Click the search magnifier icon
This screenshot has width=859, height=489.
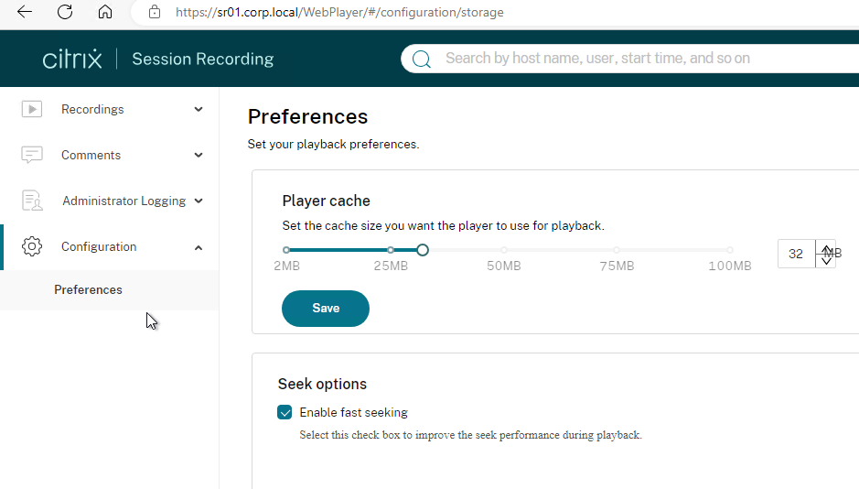pyautogui.click(x=422, y=59)
